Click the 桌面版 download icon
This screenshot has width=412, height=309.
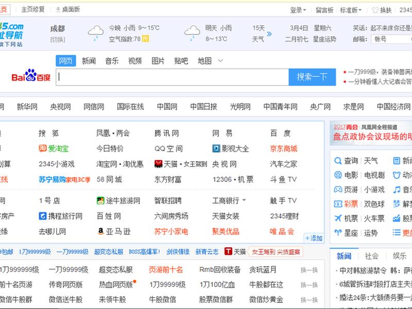58,10
